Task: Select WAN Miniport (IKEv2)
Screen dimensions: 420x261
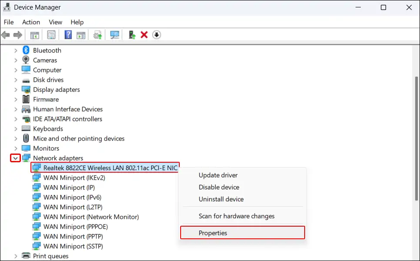Action: coord(74,178)
